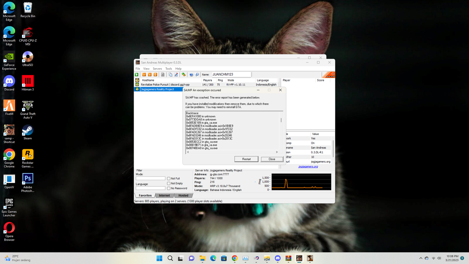Sort servers by HostName column header
The image size is (469, 264).
tap(170, 80)
